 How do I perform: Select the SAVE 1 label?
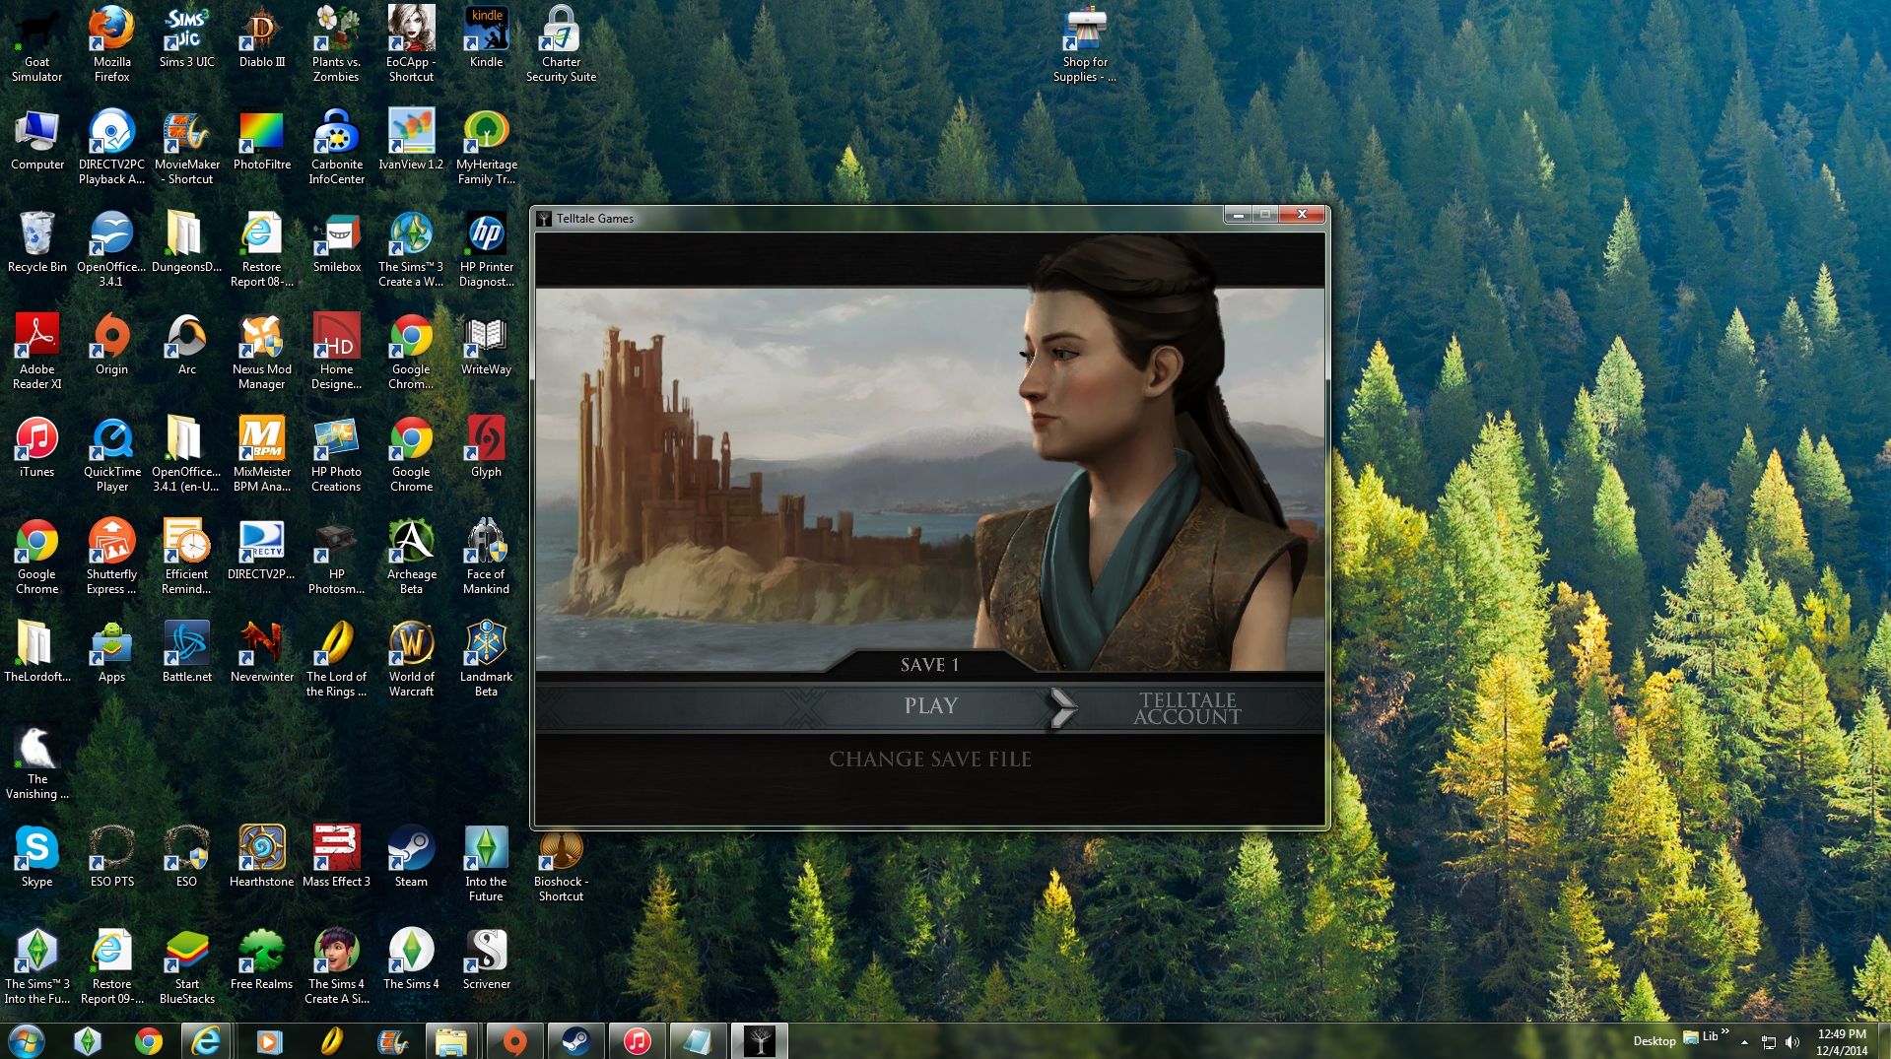click(929, 665)
